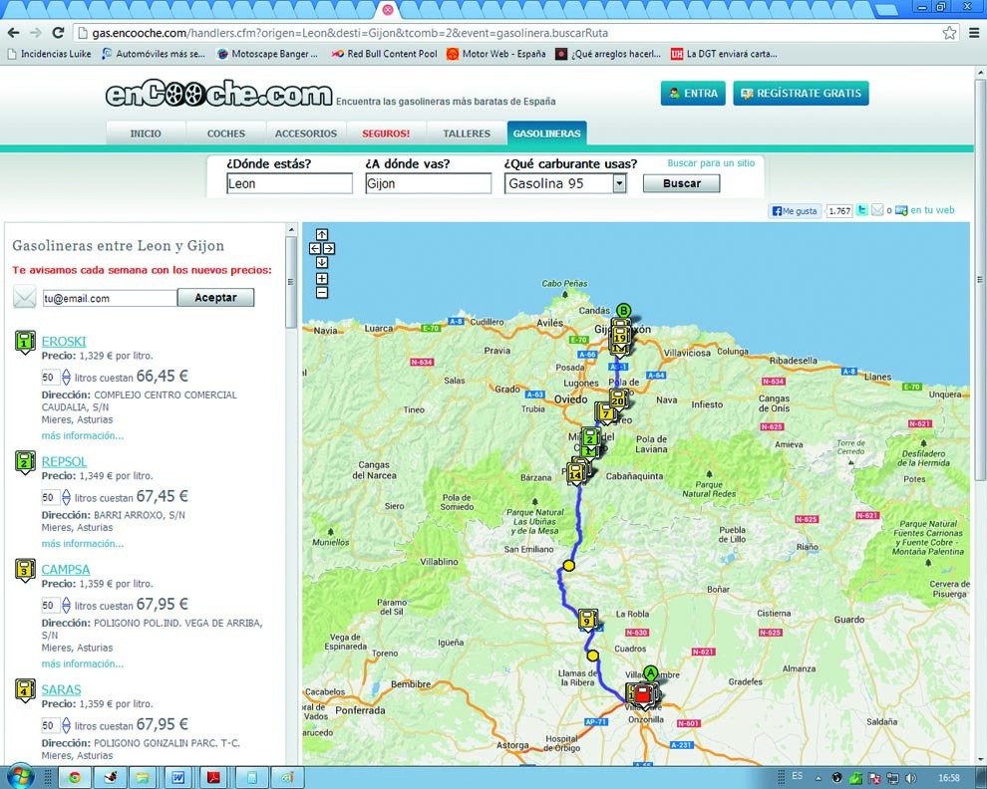The image size is (987, 789).
Task: Click the Windows Start button
Action: (x=20, y=777)
